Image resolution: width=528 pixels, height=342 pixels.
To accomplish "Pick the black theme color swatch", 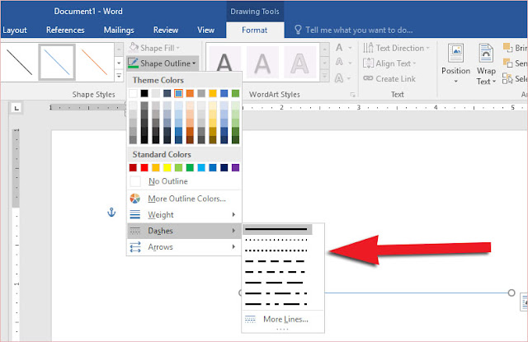I will coord(144,93).
